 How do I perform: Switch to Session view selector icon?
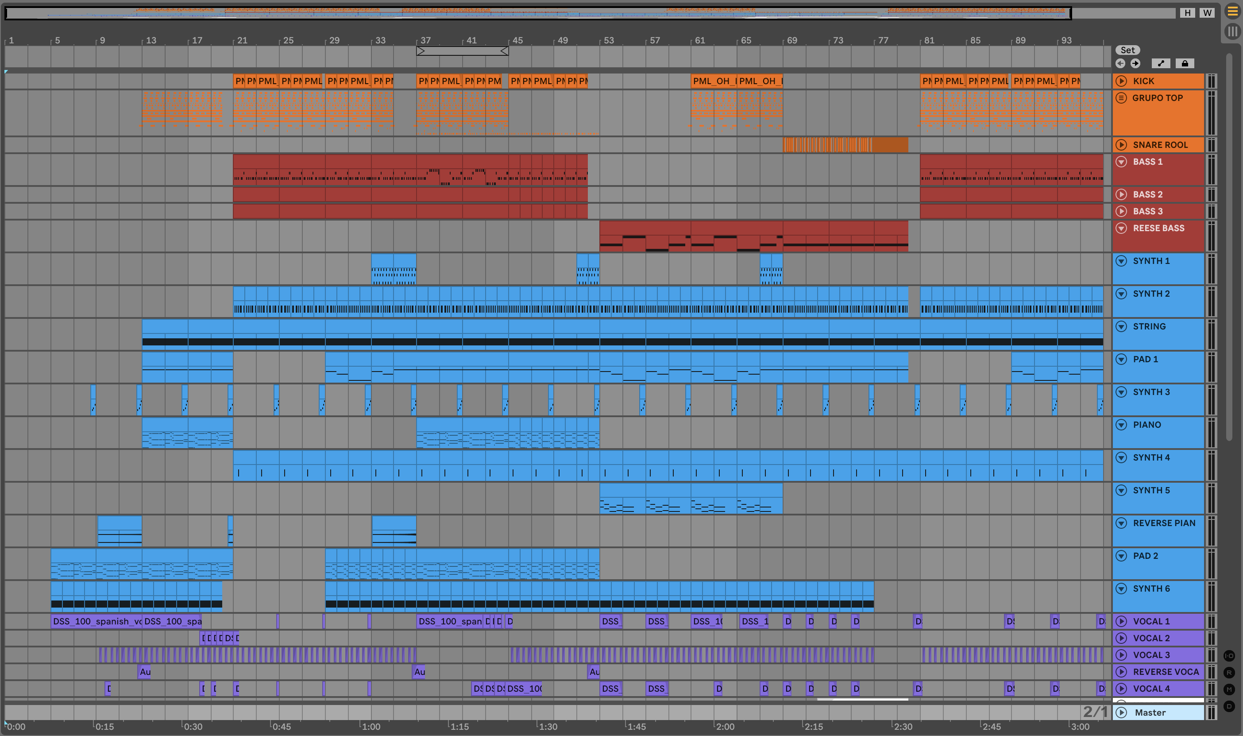(1232, 32)
